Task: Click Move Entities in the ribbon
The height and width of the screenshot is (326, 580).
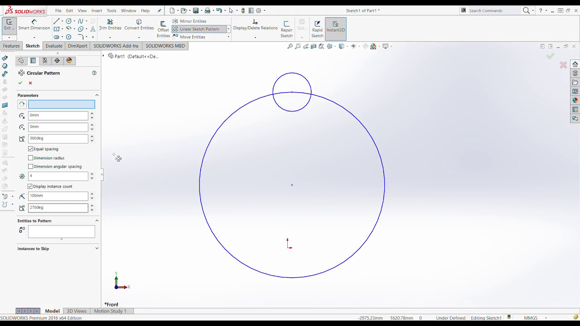Action: click(x=189, y=37)
